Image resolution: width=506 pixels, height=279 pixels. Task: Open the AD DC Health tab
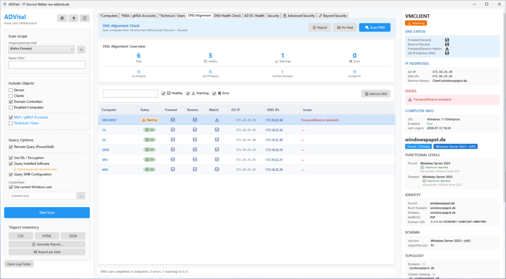coord(254,15)
